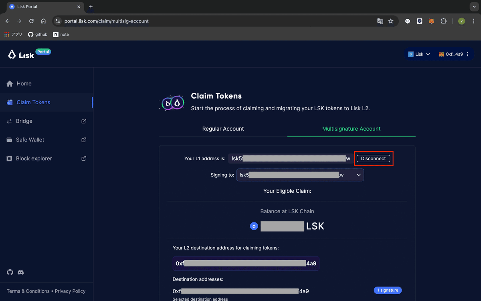Screen dimensions: 481x301
Task: Open the アプリ apps bookmark
Action: click(13, 34)
